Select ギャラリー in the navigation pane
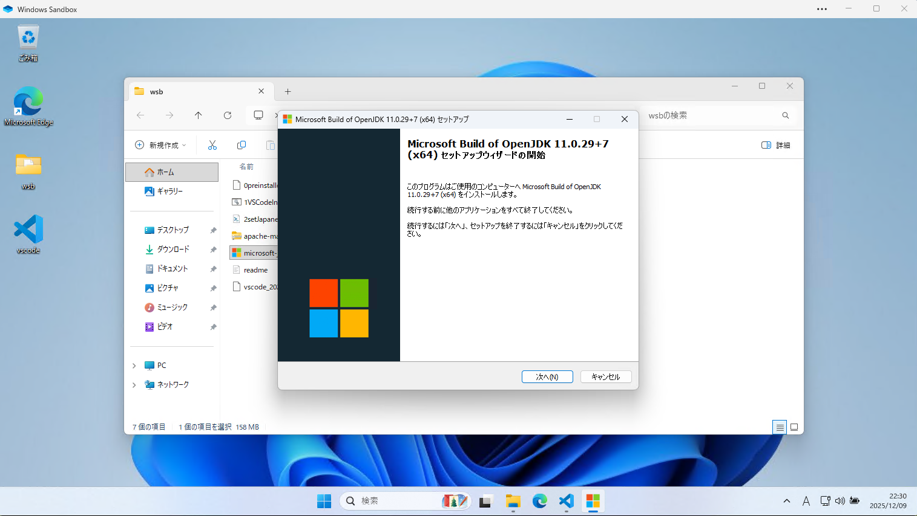917x516 pixels. click(172, 191)
